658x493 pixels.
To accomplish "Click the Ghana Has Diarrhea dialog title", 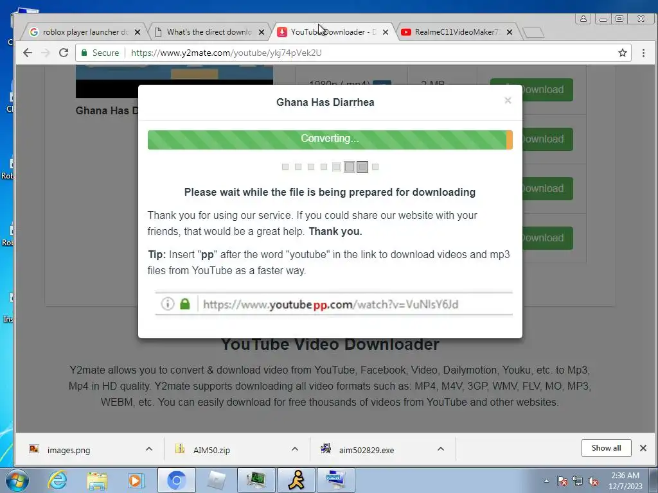I will pos(325,102).
